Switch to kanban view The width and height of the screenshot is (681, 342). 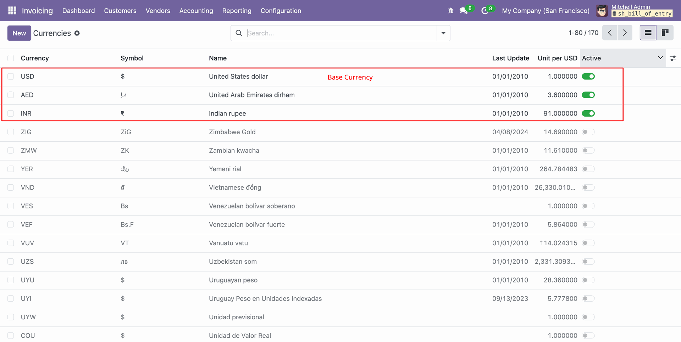pyautogui.click(x=665, y=33)
